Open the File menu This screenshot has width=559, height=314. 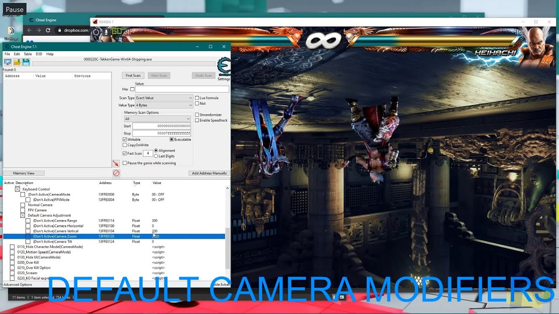pos(7,54)
